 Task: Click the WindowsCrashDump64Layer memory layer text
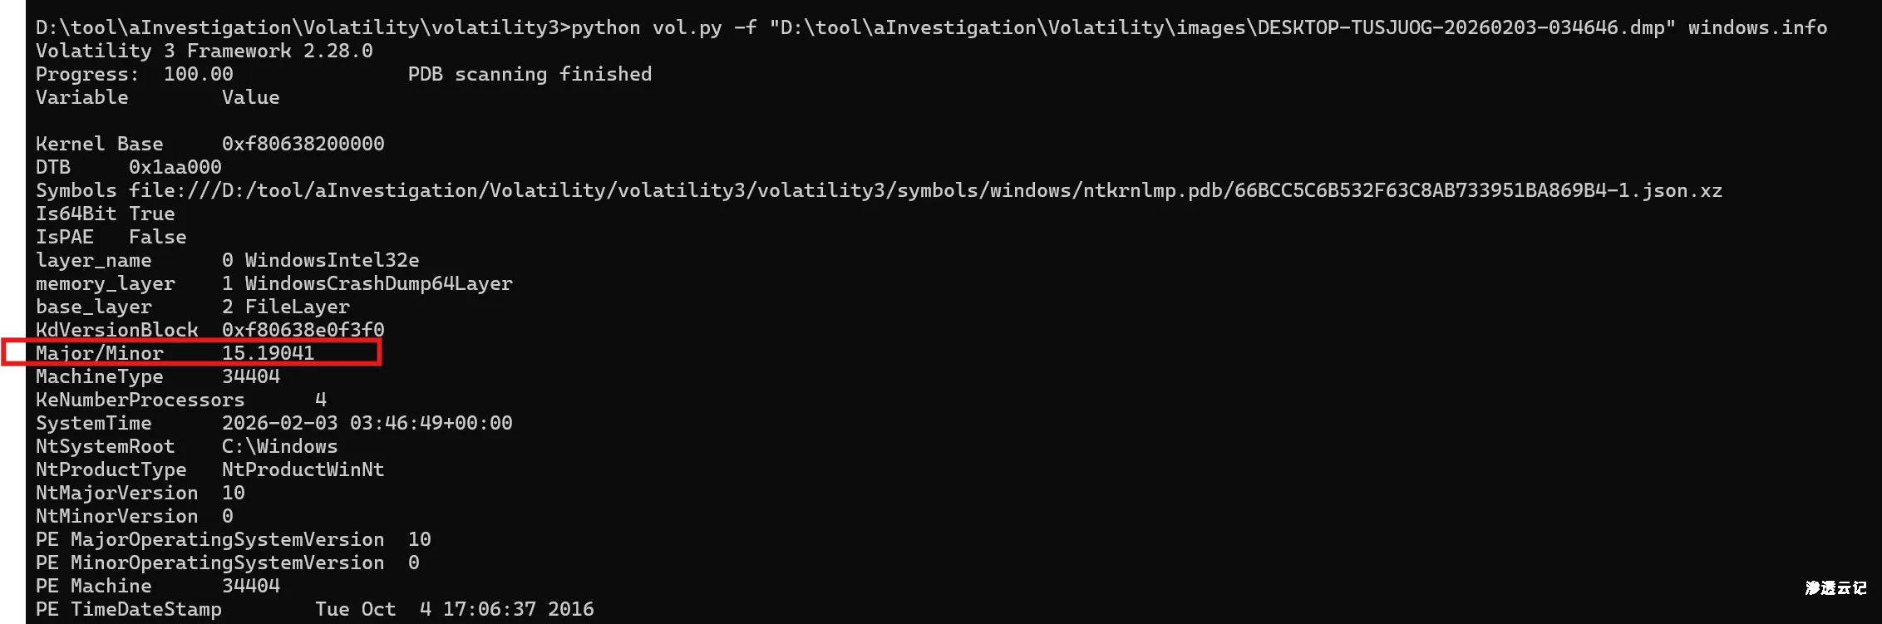(x=378, y=283)
